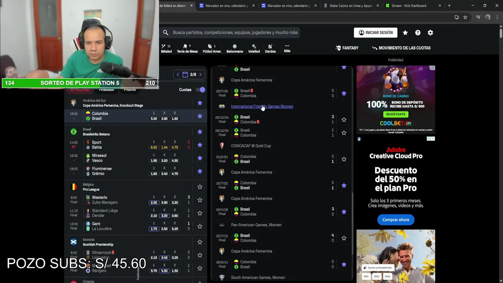Viewport: 503px width, 283px height.
Task: Open the Fantasy menu item
Action: pos(347,48)
